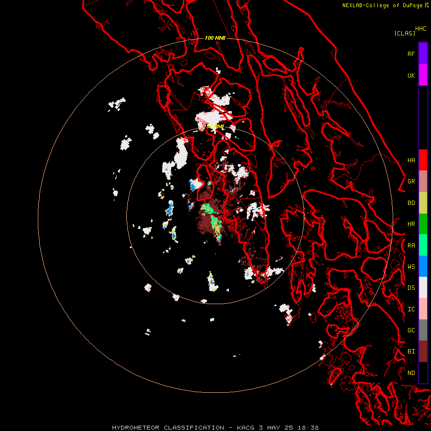This screenshot has height=431, width=431.
Task: Click the dusty pink GR legend swatch
Action: coord(423,181)
